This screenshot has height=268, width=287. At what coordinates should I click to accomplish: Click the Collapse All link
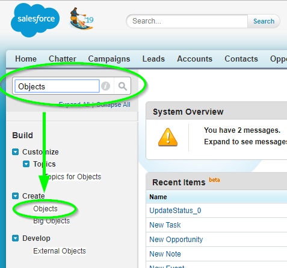113,104
